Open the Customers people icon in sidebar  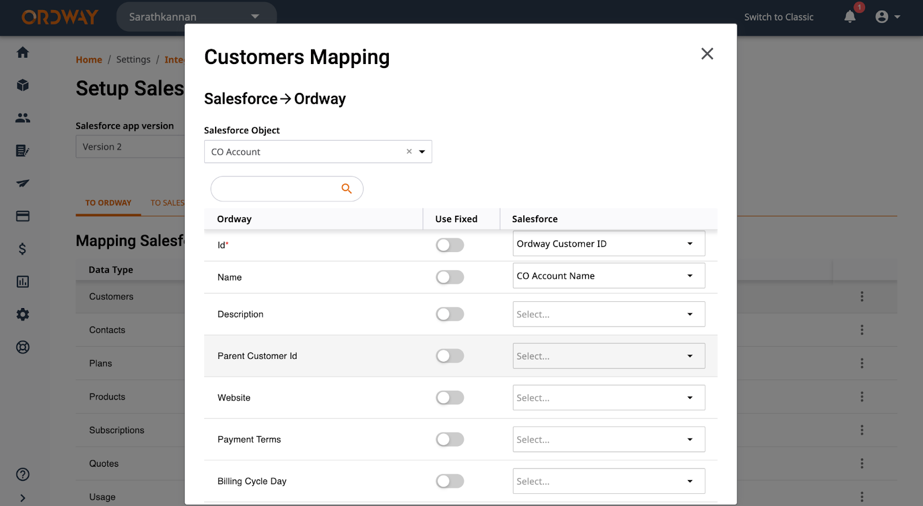(22, 118)
